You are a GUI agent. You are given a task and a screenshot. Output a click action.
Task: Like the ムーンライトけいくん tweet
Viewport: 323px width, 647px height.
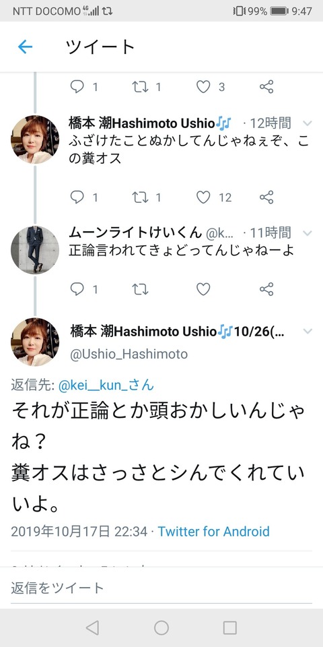pos(203,289)
